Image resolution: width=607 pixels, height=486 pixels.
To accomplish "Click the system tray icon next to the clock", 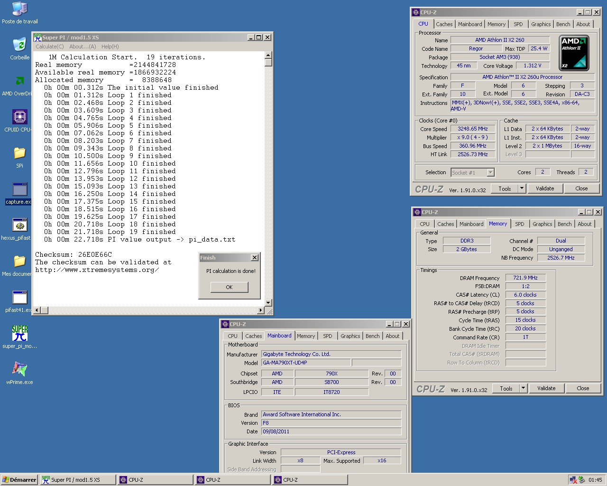I will [582, 480].
